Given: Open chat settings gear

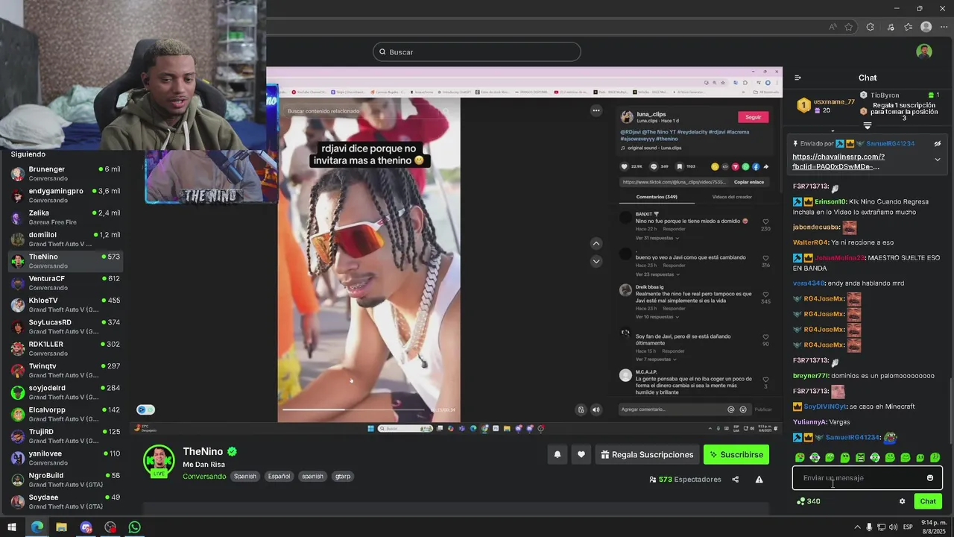Looking at the screenshot, I should tap(902, 501).
